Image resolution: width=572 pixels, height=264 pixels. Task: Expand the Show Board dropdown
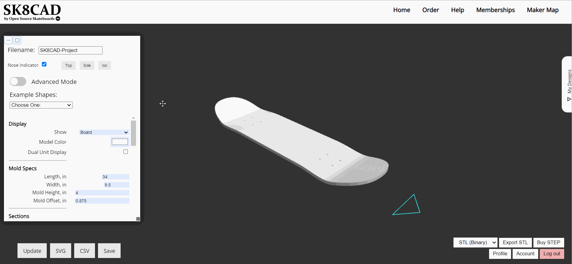tap(104, 132)
